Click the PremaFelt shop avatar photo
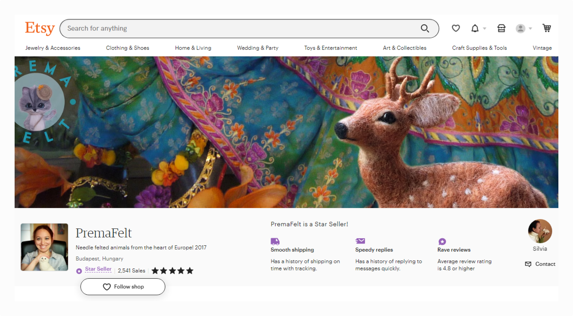Viewport: 573px width, 316px height. 44,247
